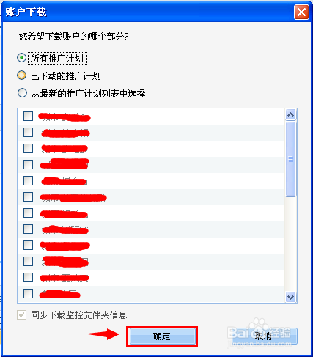Check the first campaign checkbox in list
313x357 pixels.
28,116
